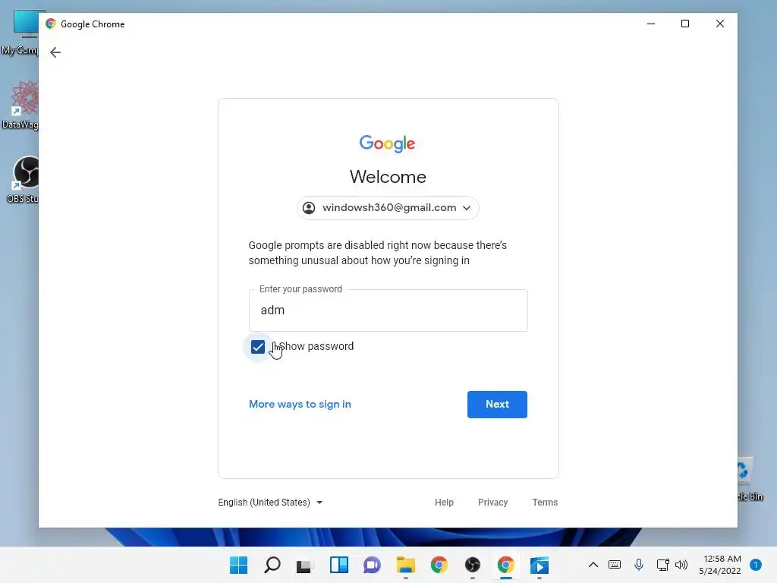The image size is (777, 583).
Task: Open the Help link
Action: coord(444,503)
